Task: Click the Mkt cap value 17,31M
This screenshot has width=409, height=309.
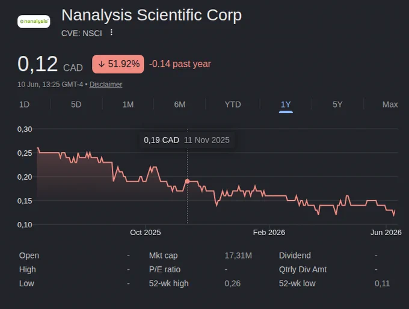Action: pyautogui.click(x=238, y=255)
